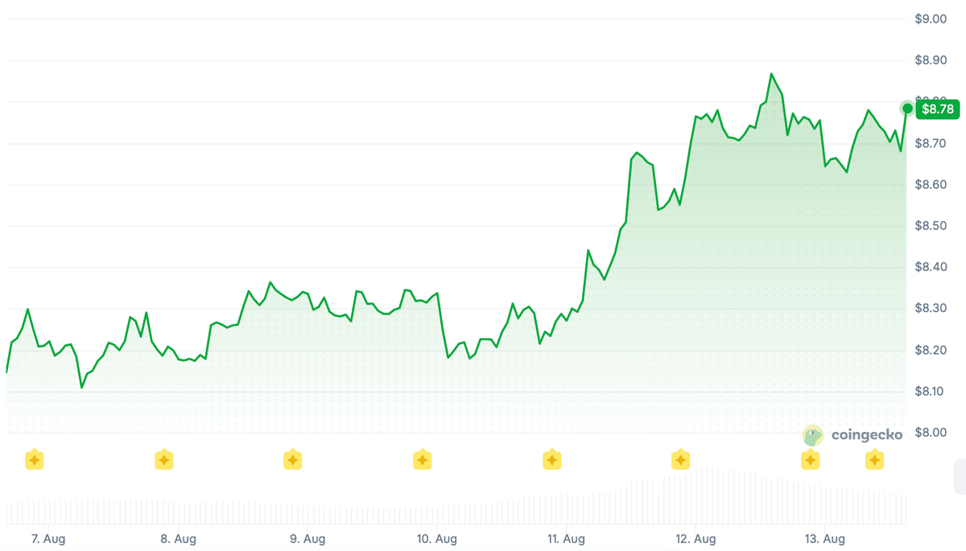This screenshot has height=551, width=966.
Task: Click the highest peak of the price line
Action: click(771, 74)
